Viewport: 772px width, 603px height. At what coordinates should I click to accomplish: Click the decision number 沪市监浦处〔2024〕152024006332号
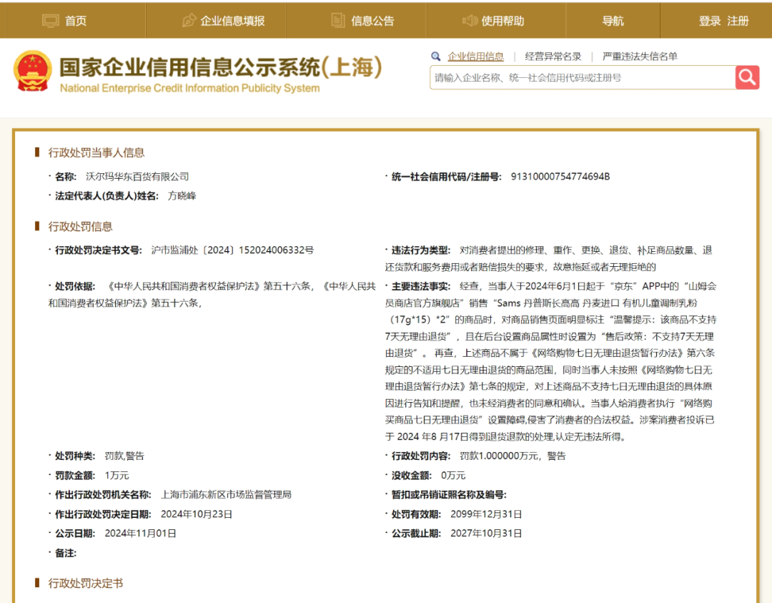pos(232,250)
